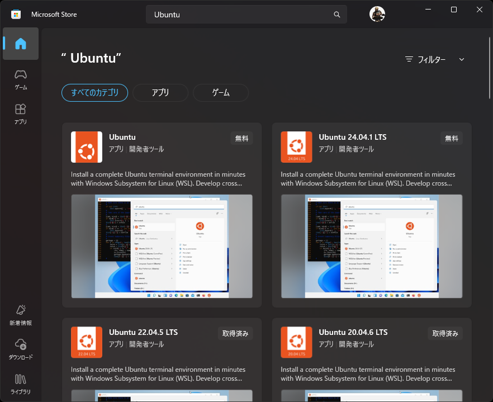Click 無料 button on the Ubuntu card
Viewport: 493px width, 402px height.
[x=241, y=139]
